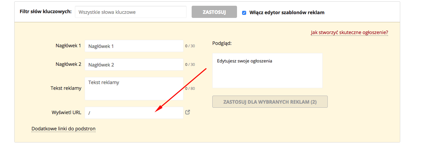Expand Dodatkowe linki do podstron
The image size is (429, 154).
[x=63, y=129]
